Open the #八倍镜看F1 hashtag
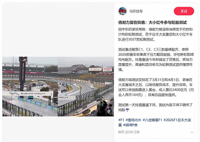200x142 pixels. point(152,120)
